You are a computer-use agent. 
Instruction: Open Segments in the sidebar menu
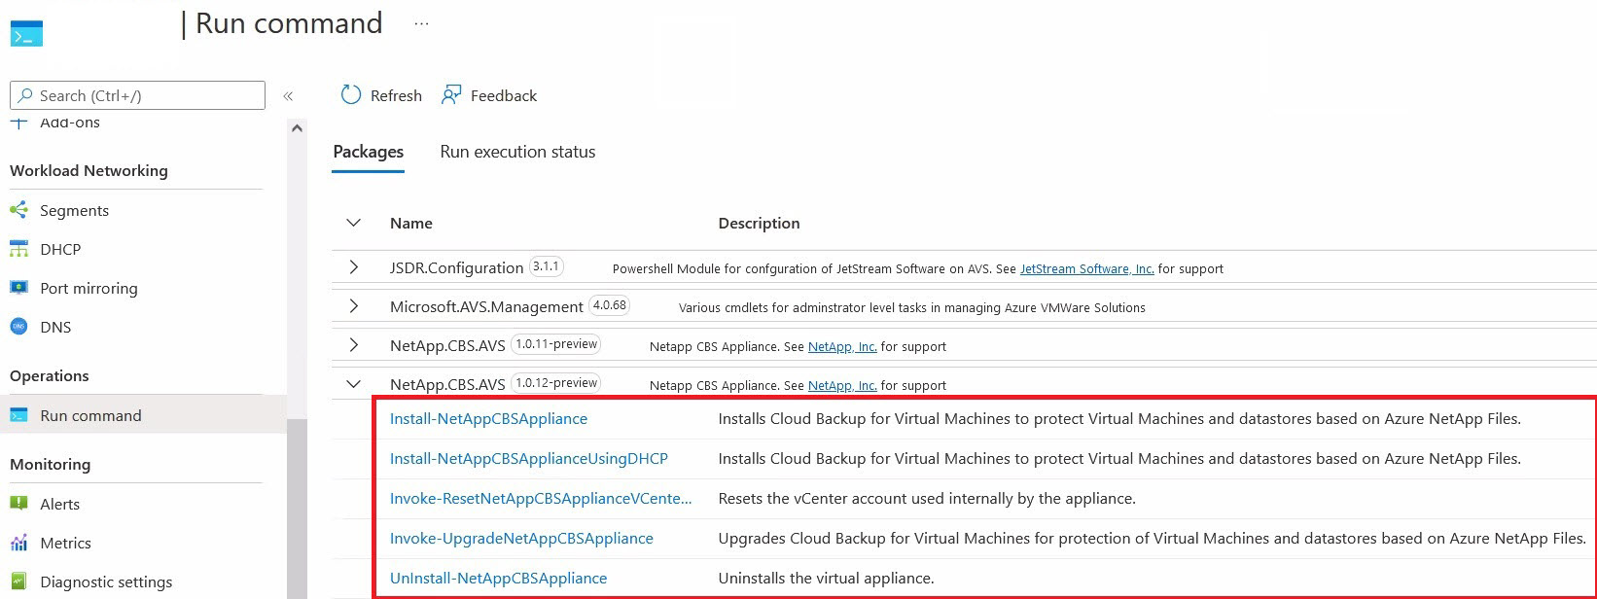[74, 210]
